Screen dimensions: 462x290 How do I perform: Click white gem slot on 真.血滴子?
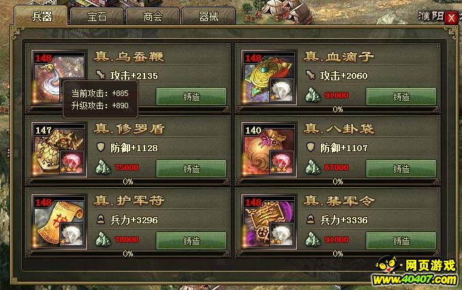coord(281,91)
